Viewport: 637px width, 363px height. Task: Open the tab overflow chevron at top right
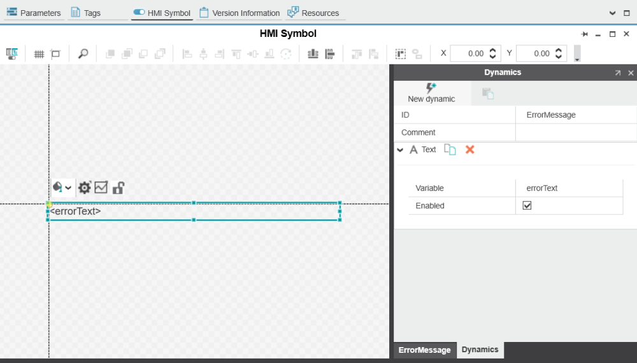[x=612, y=13]
